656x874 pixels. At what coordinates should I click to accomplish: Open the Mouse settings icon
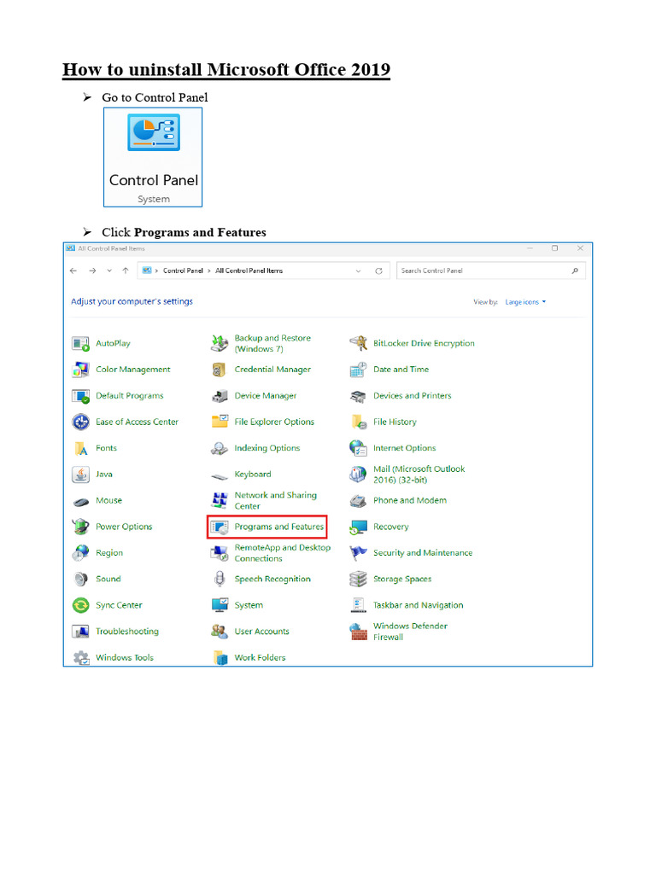coord(81,502)
